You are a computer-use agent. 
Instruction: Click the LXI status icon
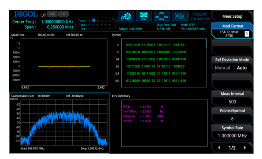click(x=43, y=15)
